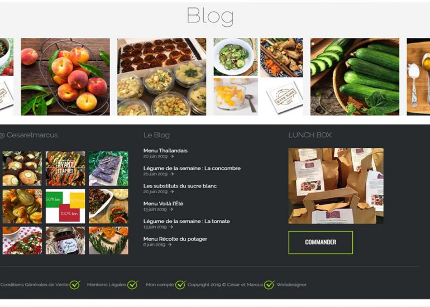This screenshot has height=307, width=430.
Task: Go to Mon compte in footer
Action: coord(160,285)
